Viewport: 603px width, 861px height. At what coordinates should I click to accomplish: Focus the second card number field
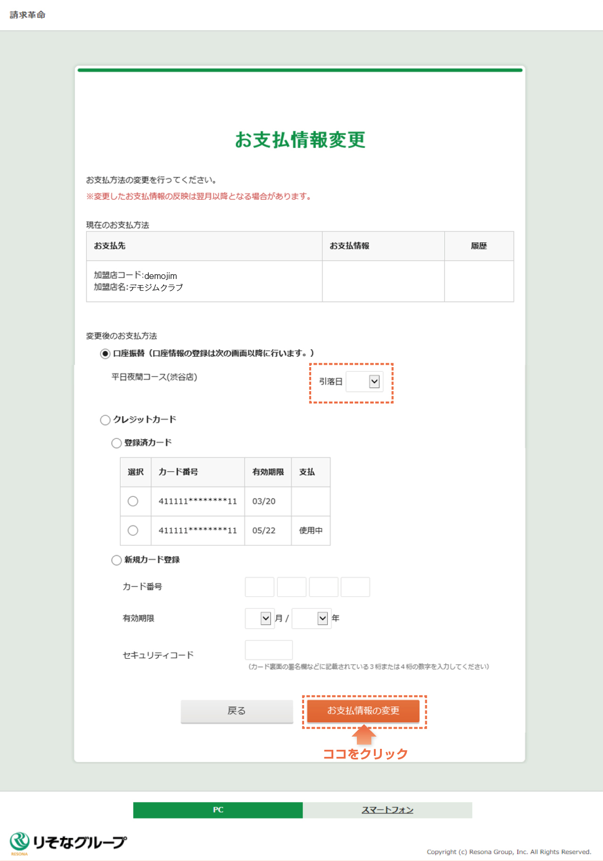click(292, 587)
